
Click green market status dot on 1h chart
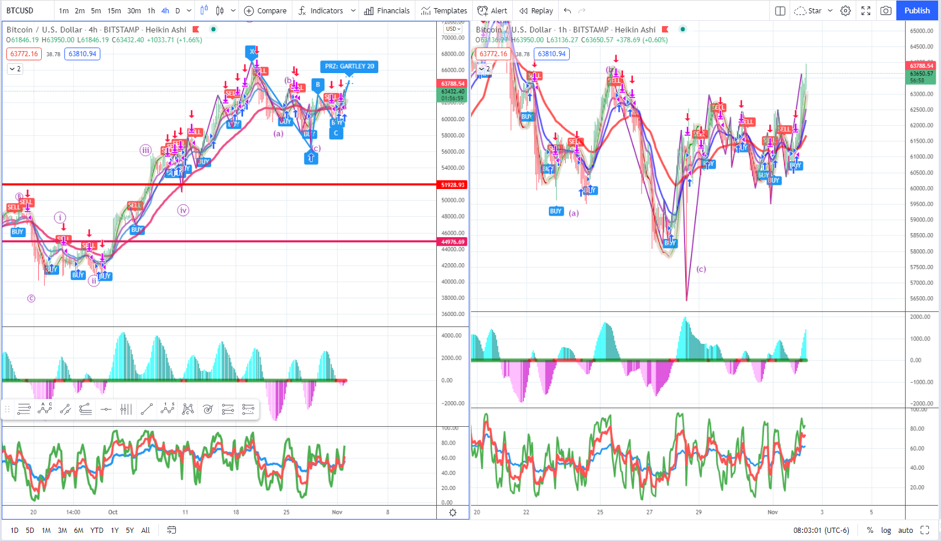pyautogui.click(x=683, y=30)
